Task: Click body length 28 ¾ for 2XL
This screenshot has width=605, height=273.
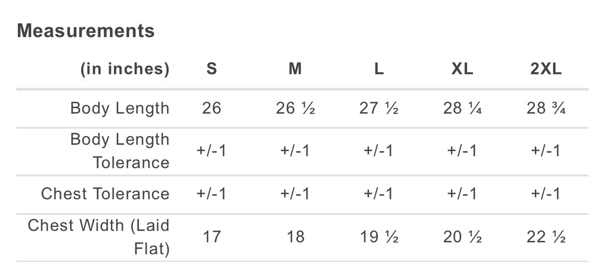Action: 546,109
